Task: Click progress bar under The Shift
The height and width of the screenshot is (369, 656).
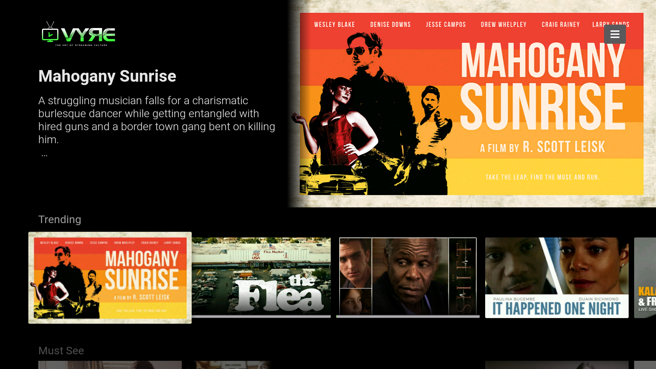Action: (408, 317)
